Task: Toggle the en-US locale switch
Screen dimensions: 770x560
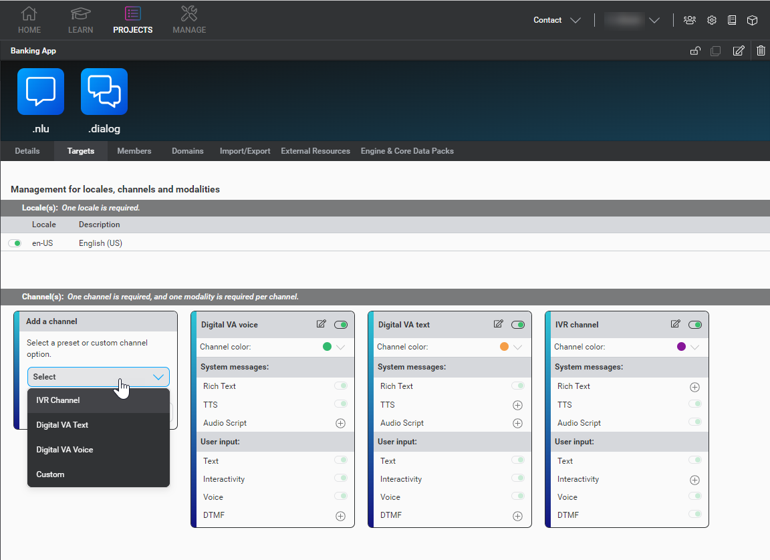Action: (15, 243)
